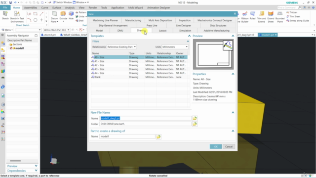Viewport: 316px width, 178px height.
Task: Expand Dependencies panel in navigator
Action: click(x=36, y=171)
